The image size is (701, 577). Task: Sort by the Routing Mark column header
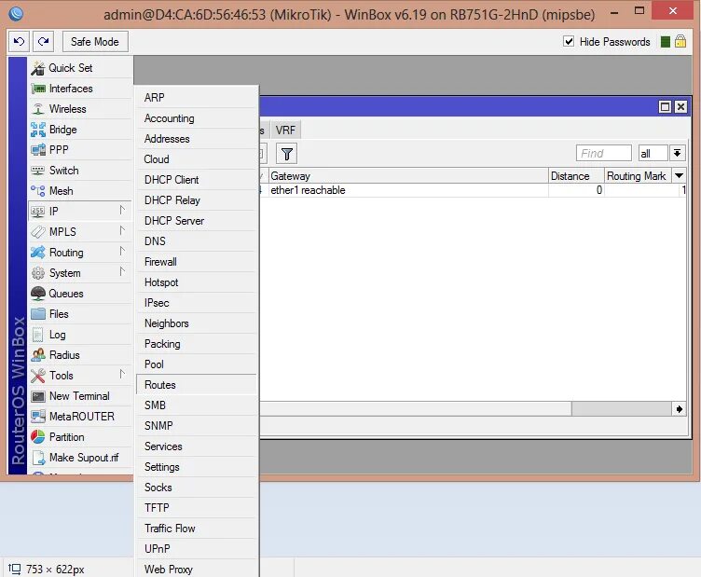click(639, 176)
